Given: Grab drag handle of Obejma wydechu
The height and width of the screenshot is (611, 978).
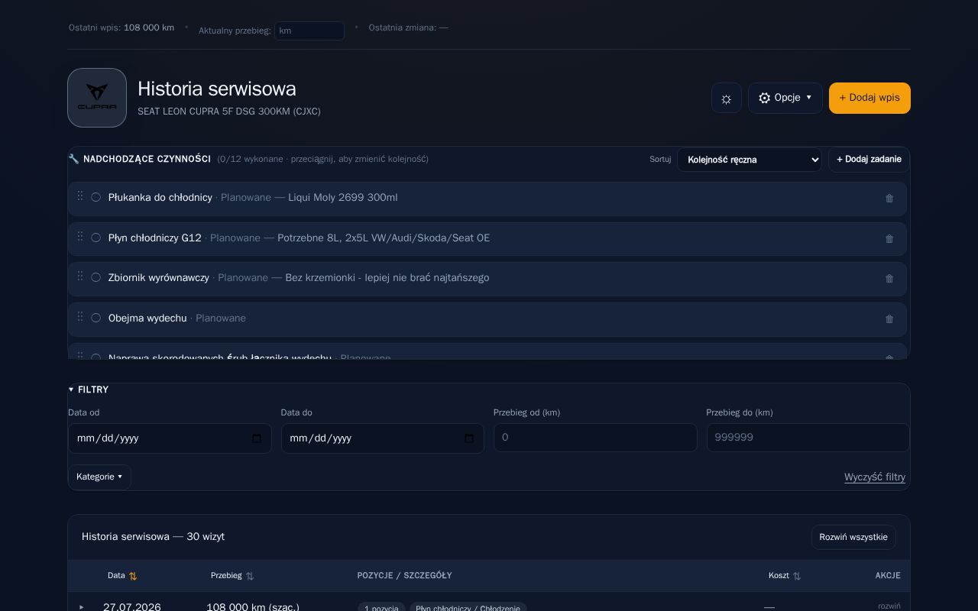Looking at the screenshot, I should click(x=79, y=317).
